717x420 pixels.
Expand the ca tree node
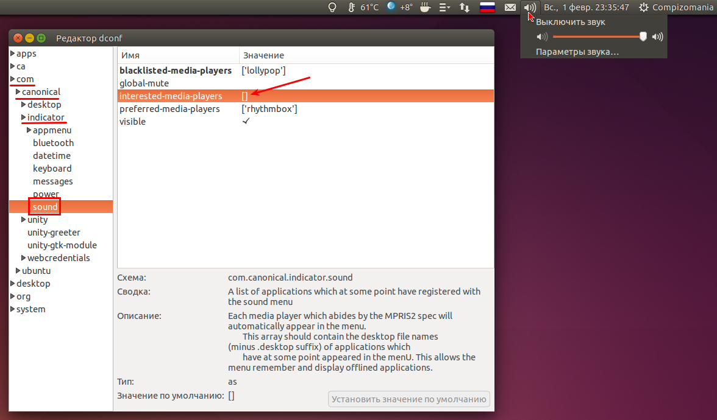[12, 66]
